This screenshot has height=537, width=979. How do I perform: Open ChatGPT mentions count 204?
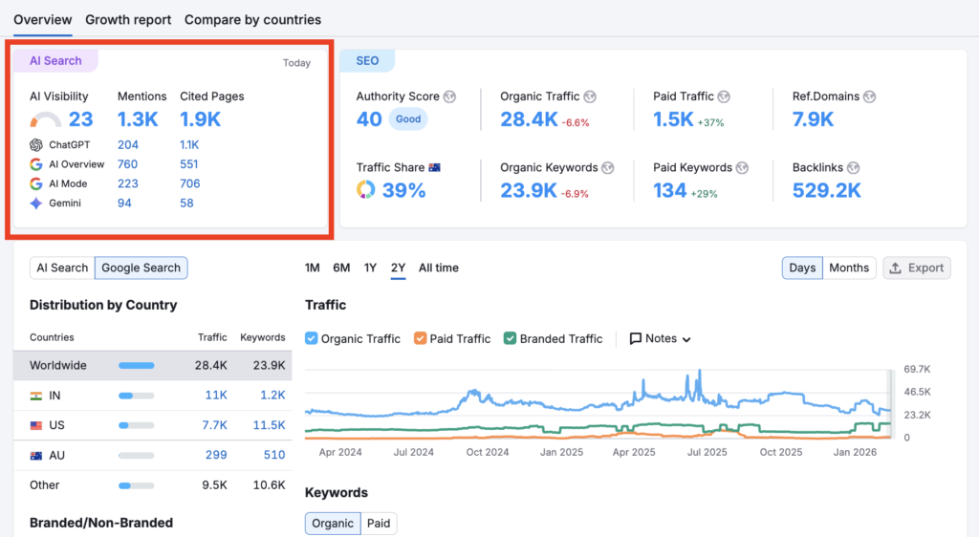click(x=128, y=145)
